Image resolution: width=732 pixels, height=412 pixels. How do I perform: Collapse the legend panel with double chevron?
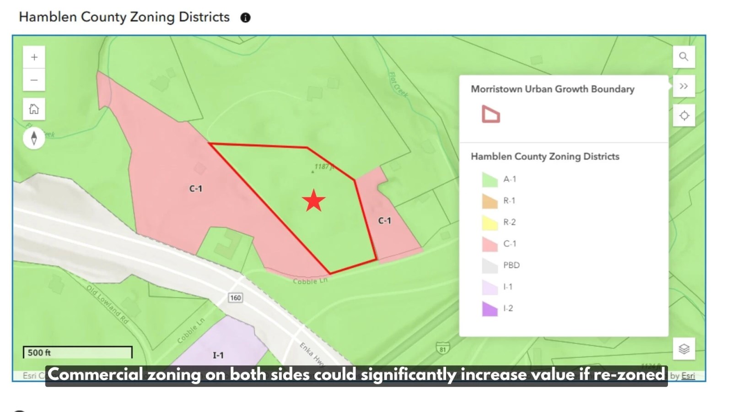(x=684, y=86)
